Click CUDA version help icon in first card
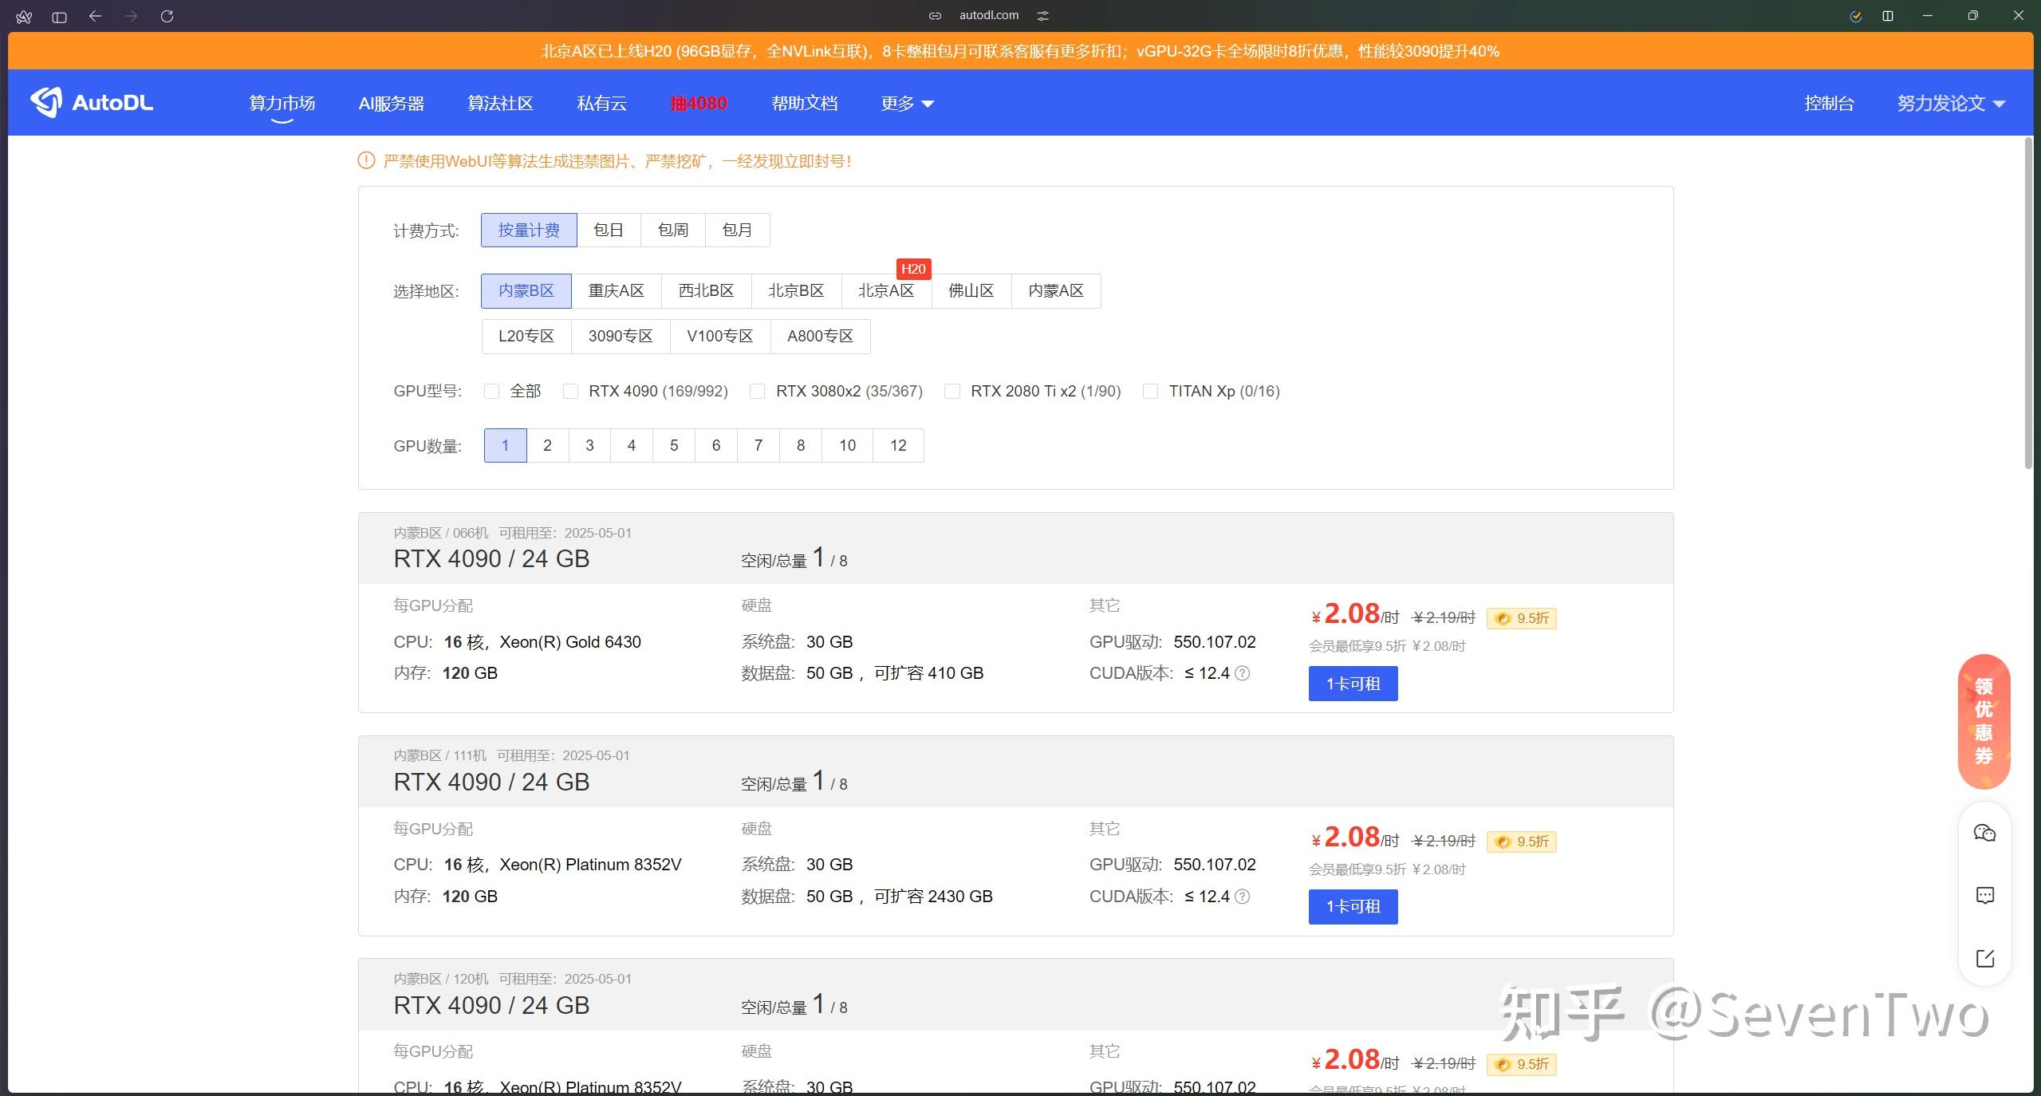The image size is (2041, 1096). (x=1242, y=673)
